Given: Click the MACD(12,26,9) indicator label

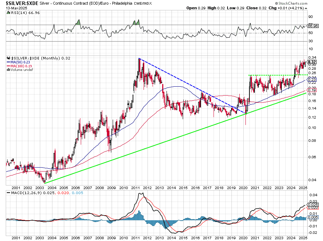Looking at the screenshot, I should 22,193.
